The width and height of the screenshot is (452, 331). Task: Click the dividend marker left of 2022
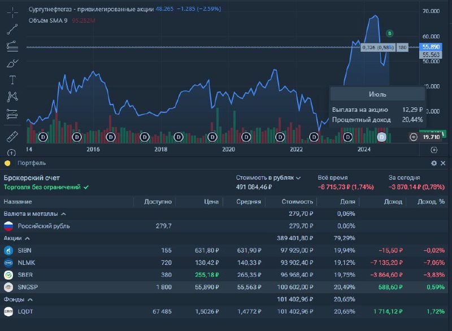tap(280, 137)
